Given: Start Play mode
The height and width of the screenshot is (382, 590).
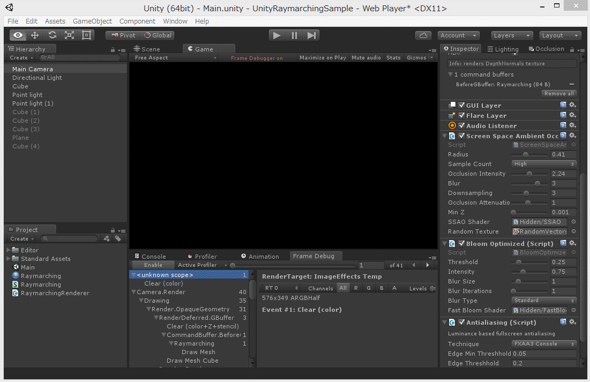Looking at the screenshot, I should point(277,35).
